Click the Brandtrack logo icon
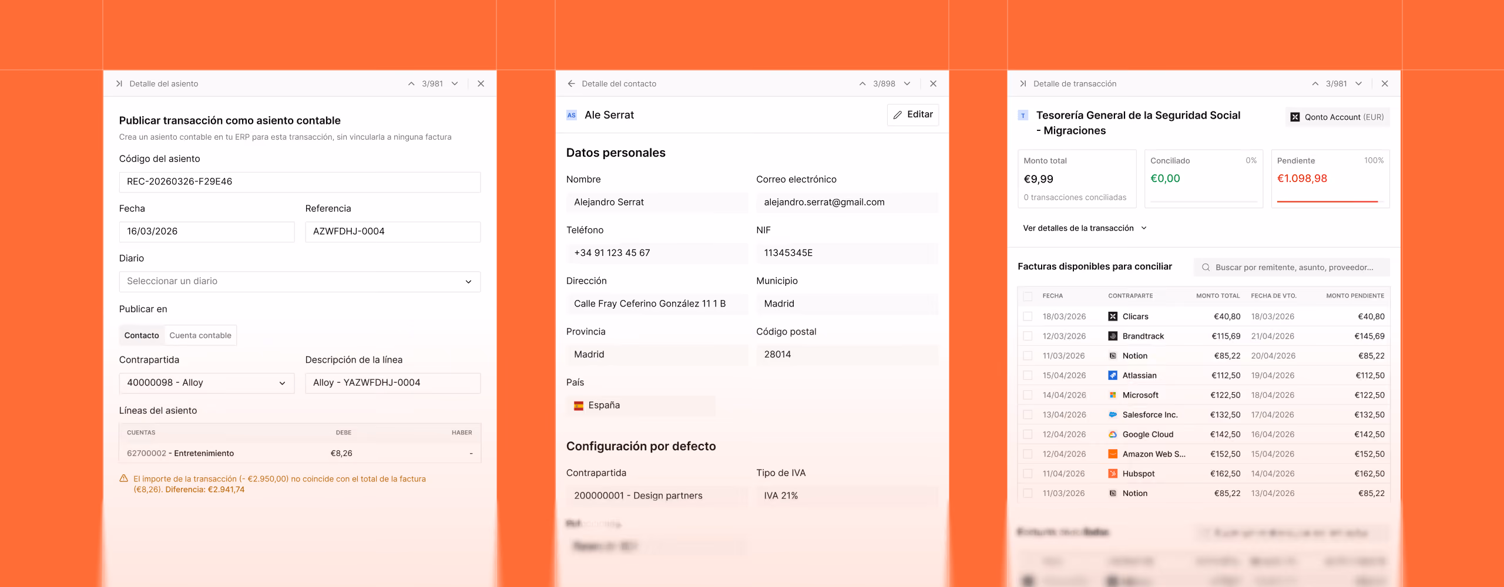 (1113, 336)
